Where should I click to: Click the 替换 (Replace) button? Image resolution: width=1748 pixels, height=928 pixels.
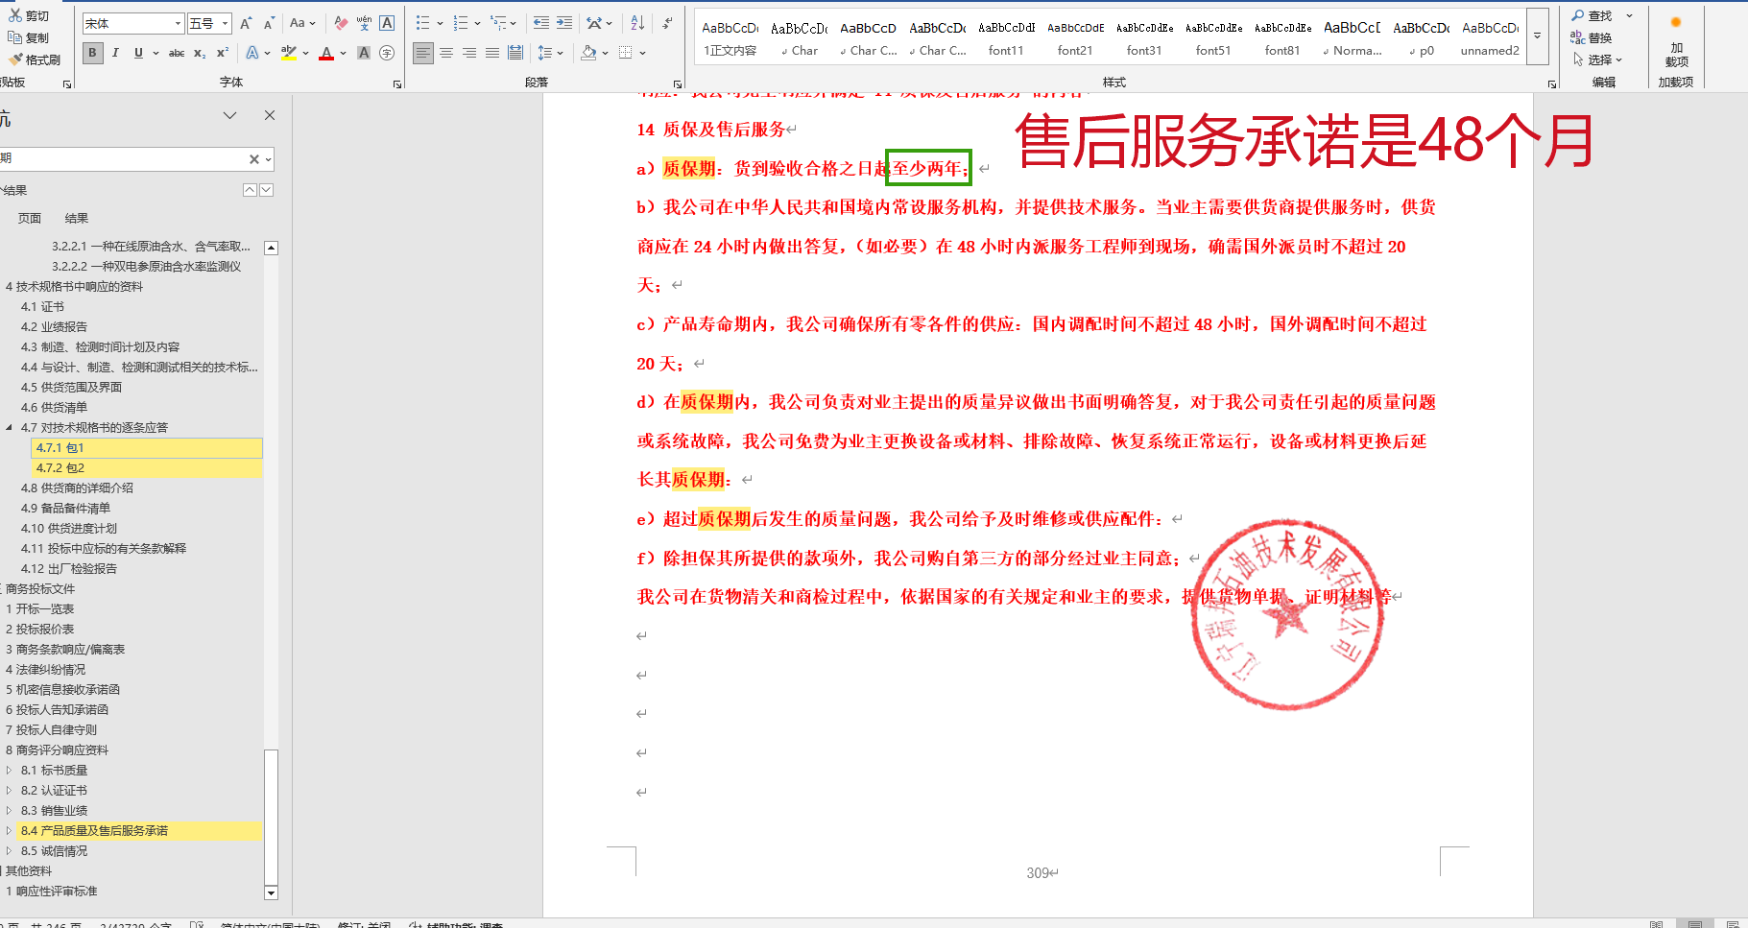pos(1592,37)
